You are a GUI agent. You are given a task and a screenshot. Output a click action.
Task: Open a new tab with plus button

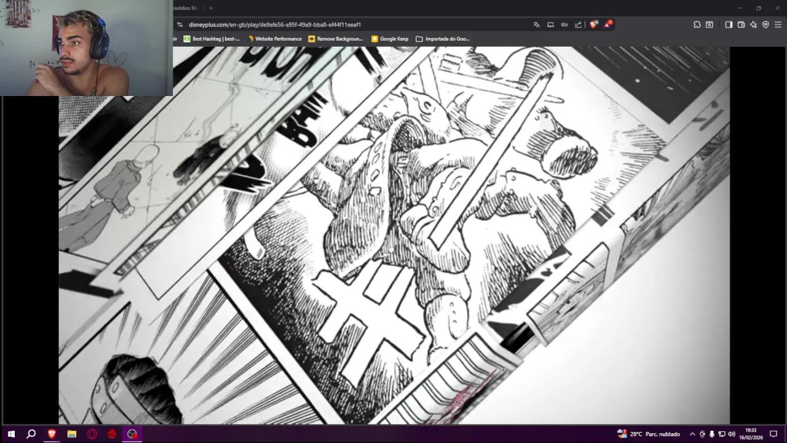[211, 8]
